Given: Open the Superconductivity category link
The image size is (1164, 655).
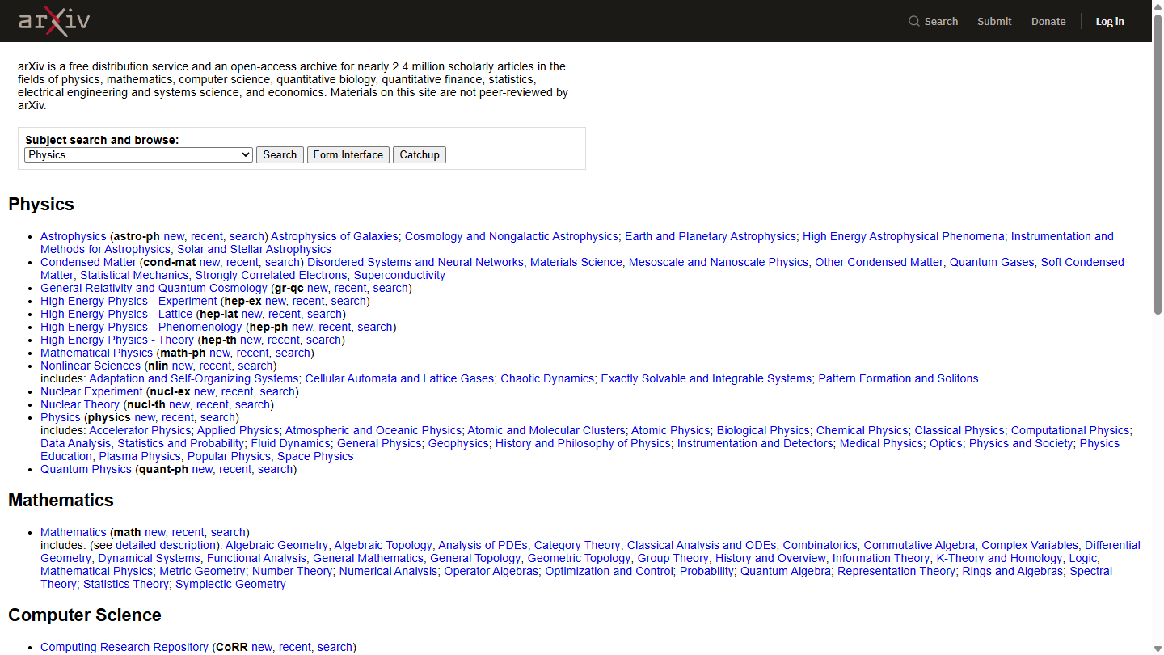Looking at the screenshot, I should click(399, 275).
